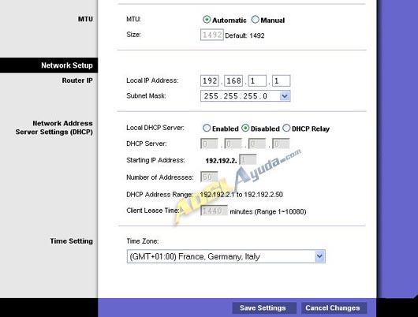This screenshot has height=317, width=418.
Task: Click the second octet field showing 168
Action: 233,80
